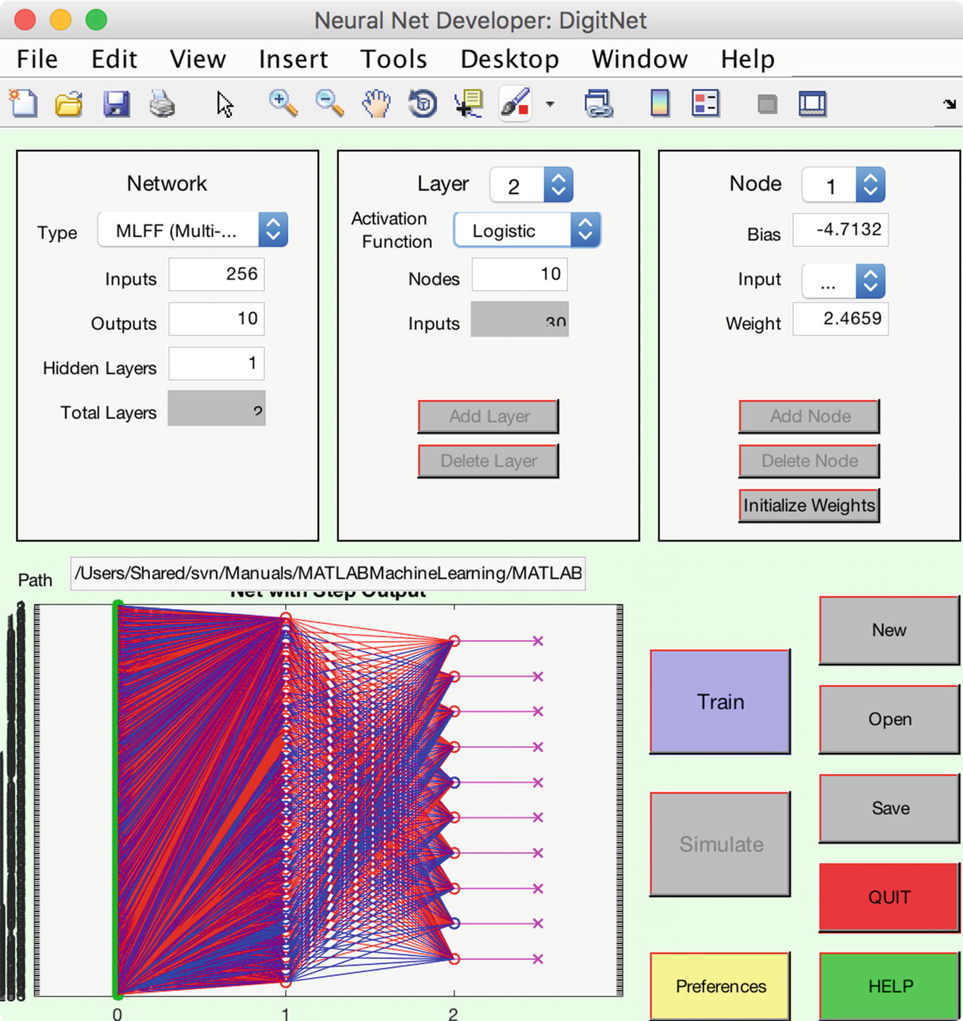The image size is (963, 1021).
Task: Open the Desktop menu
Action: pos(510,59)
